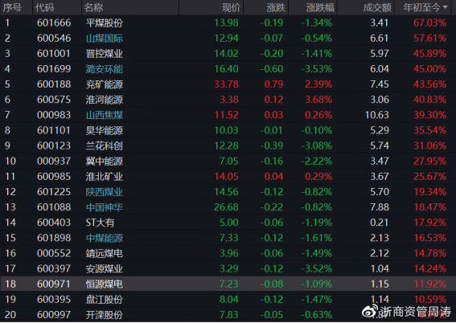
Task: Sort by the 年初至今 column dropdown arrow
Action: coord(446,7)
